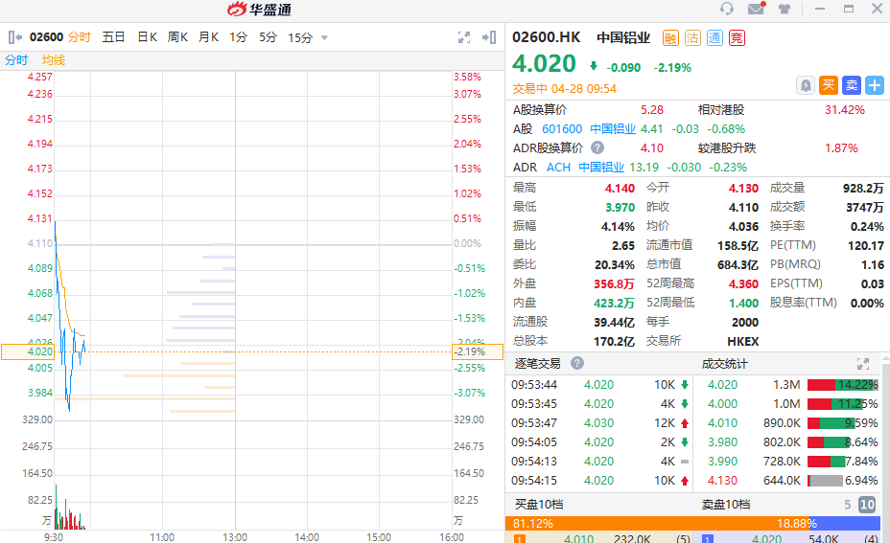Expand chart to fullscreen

(464, 37)
